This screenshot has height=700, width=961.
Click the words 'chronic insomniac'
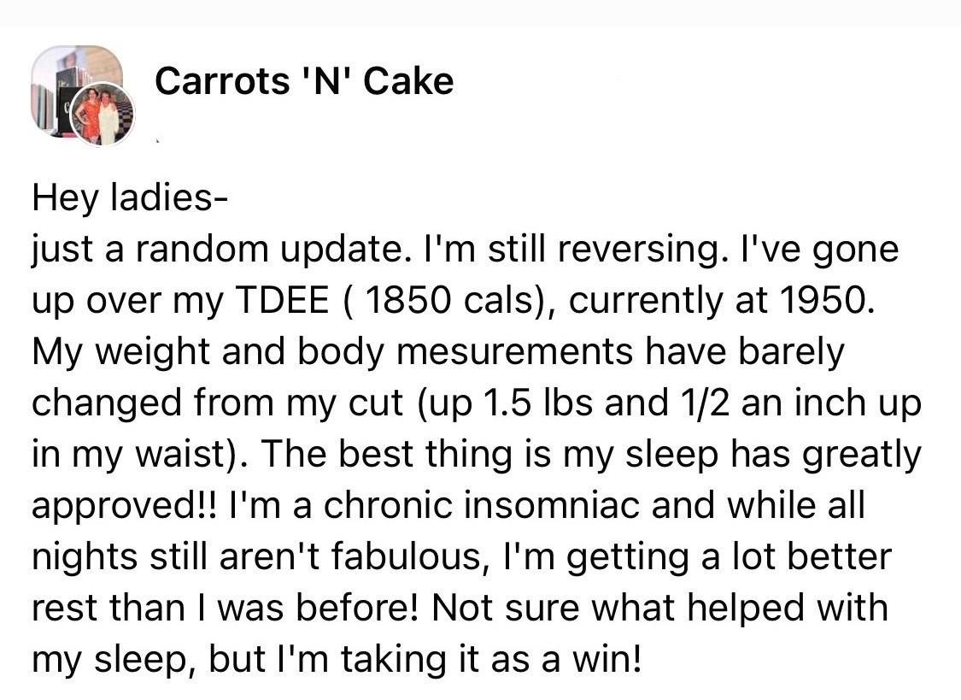(x=482, y=506)
